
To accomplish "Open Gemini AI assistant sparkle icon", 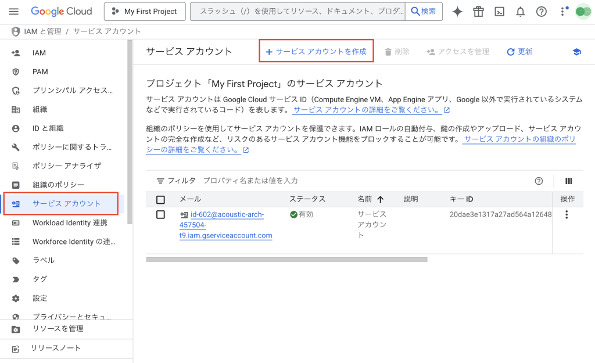I will click(458, 12).
